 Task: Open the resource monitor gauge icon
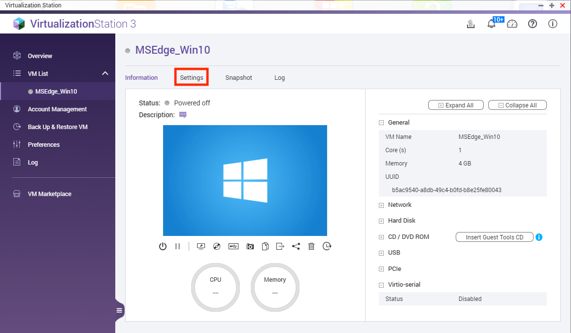[x=512, y=24]
